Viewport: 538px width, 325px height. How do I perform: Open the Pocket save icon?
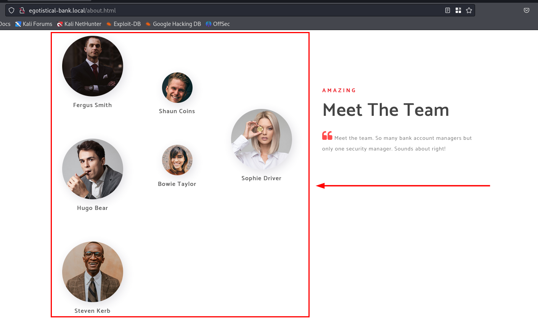(527, 10)
